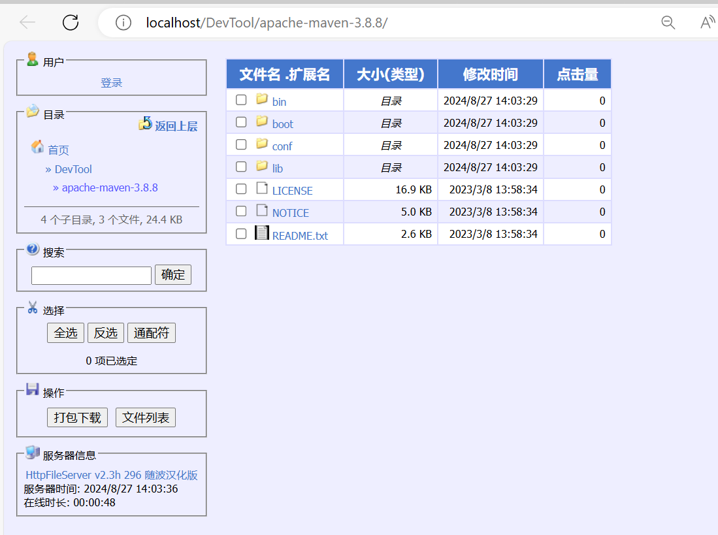This screenshot has height=535, width=718.
Task: Click the zoom magnifier icon in address bar
Action: (668, 23)
